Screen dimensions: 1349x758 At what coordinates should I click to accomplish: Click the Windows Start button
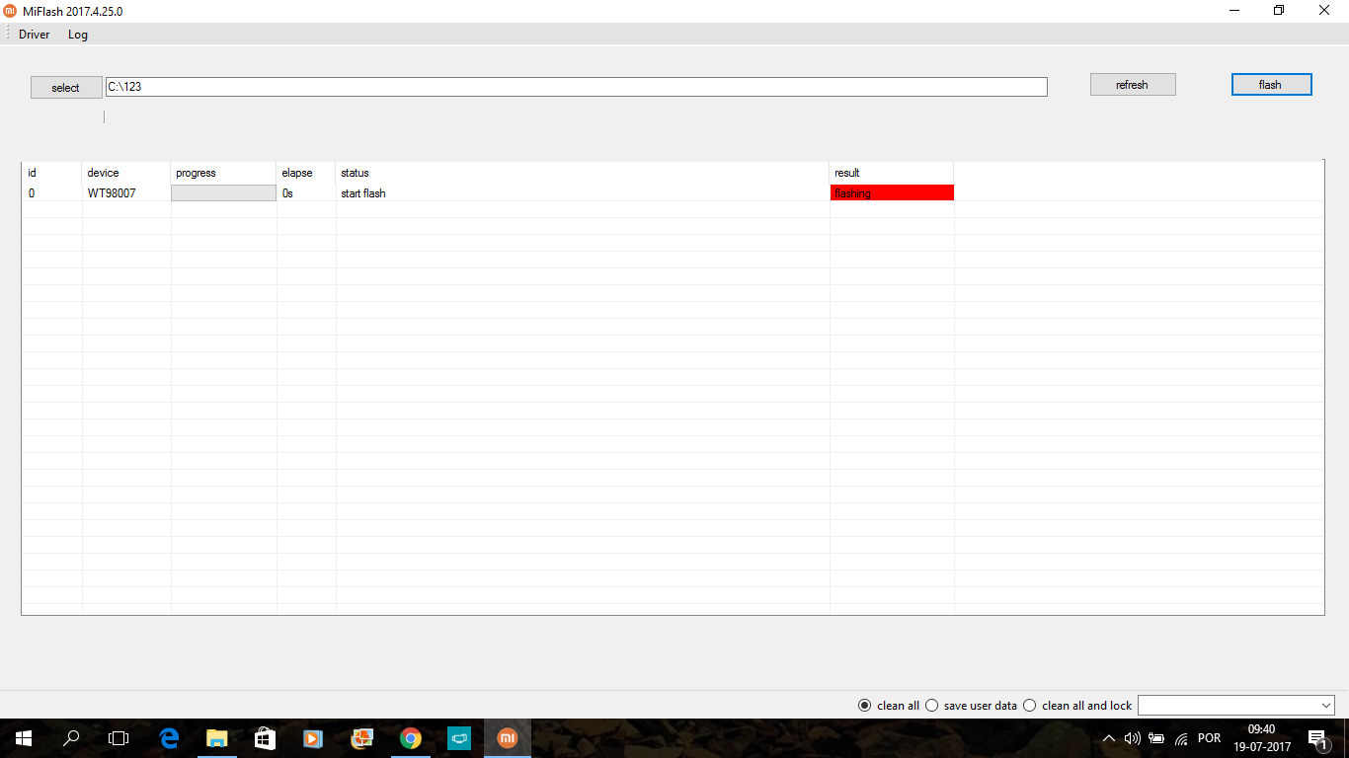(x=23, y=738)
